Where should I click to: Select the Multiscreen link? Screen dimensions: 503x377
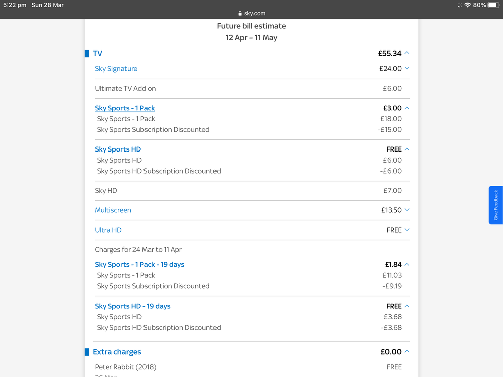pos(113,210)
